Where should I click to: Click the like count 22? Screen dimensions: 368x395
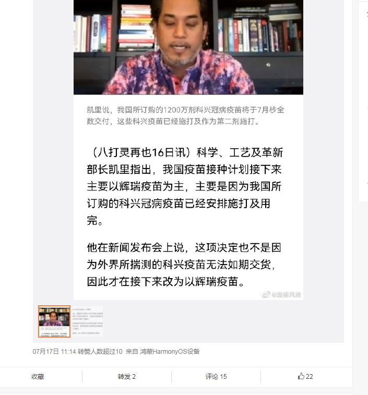point(309,376)
